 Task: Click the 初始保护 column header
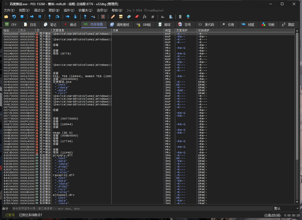pos(246,30)
